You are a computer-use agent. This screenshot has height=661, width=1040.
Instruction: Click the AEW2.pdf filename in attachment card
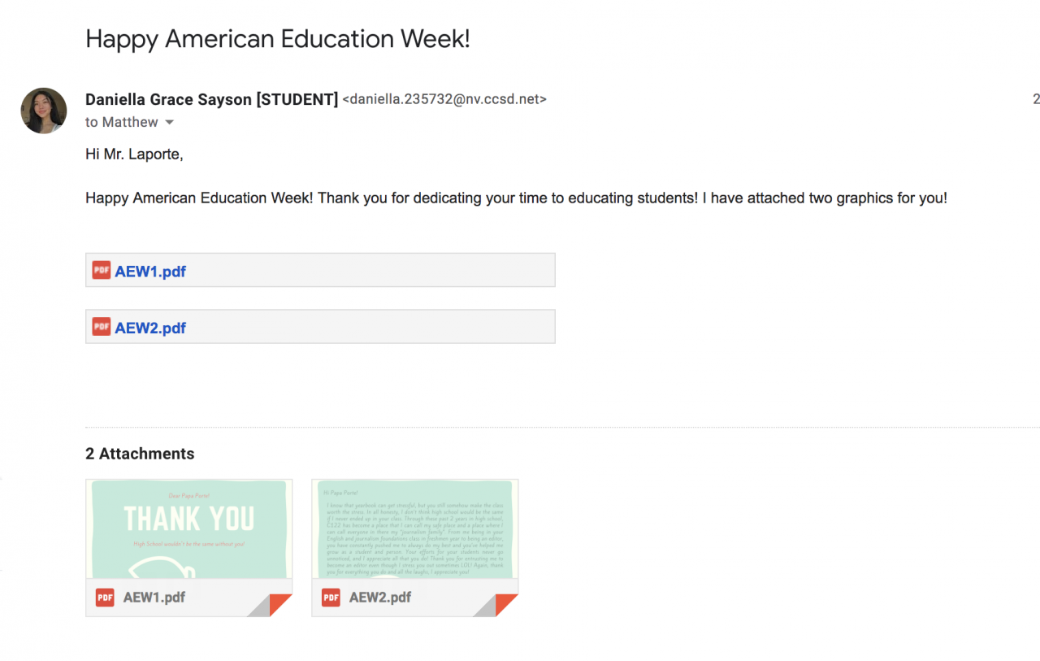[380, 598]
